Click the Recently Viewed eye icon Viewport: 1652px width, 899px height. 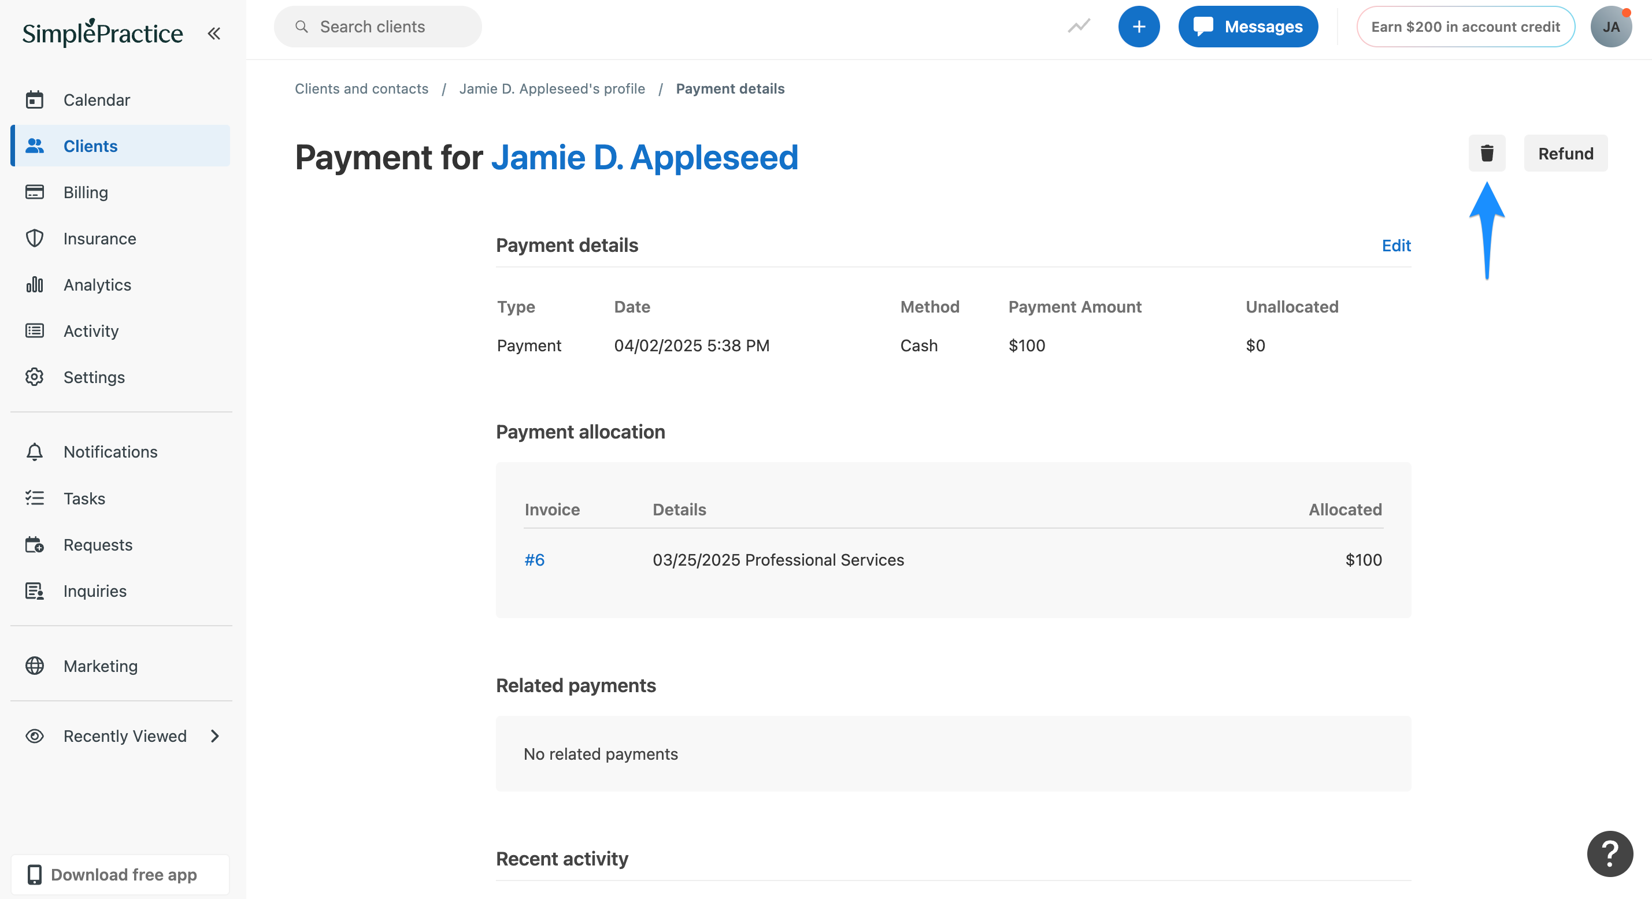click(35, 736)
